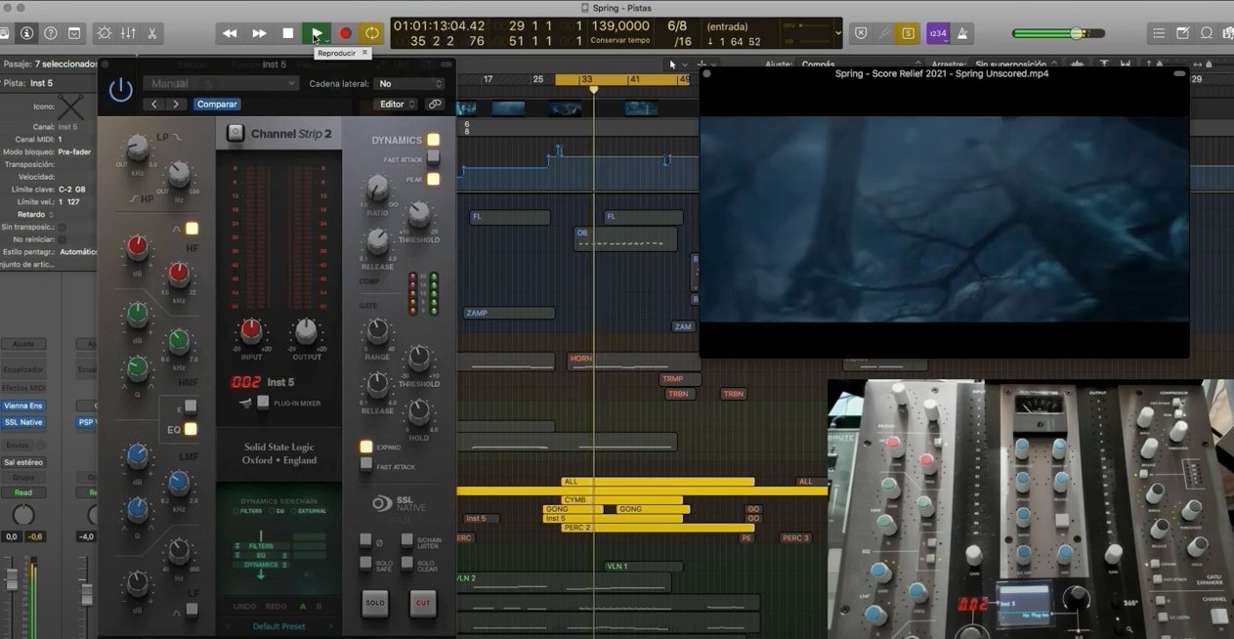Open Smart Controls sun icon
1234x639 pixels.
pyautogui.click(x=105, y=33)
